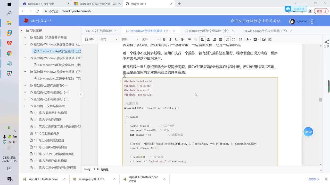Open note 1.8 winodows系统安全基础（中）in tree
The image size is (330, 185).
[57, 65]
